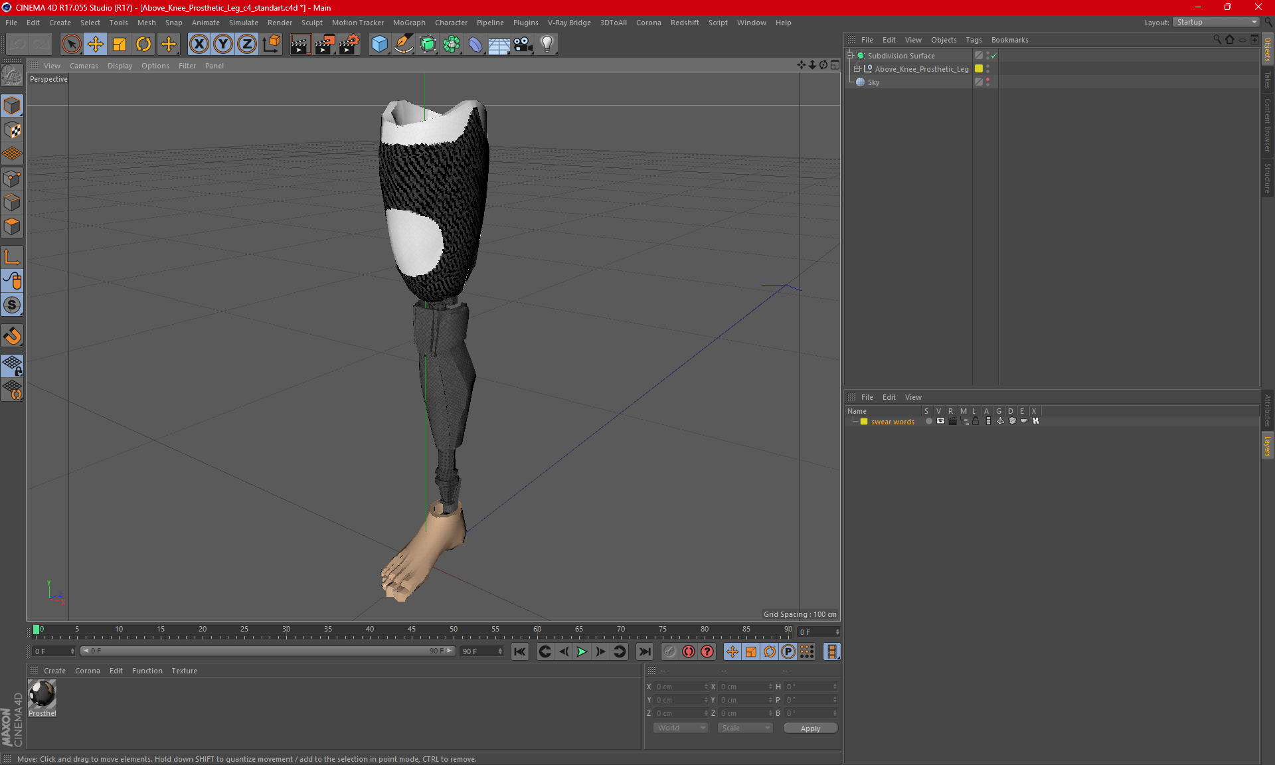Collapse the Subdivision Surface tree
The width and height of the screenshot is (1275, 765).
click(850, 56)
